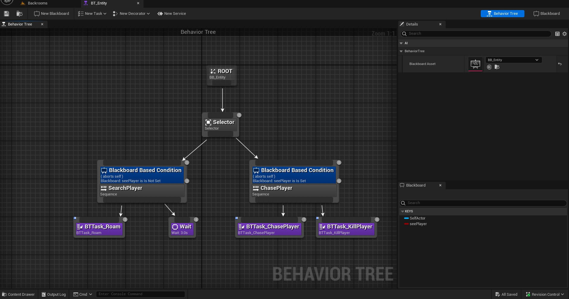569x299 pixels.
Task: Open Details panel settings gear
Action: click(565, 34)
